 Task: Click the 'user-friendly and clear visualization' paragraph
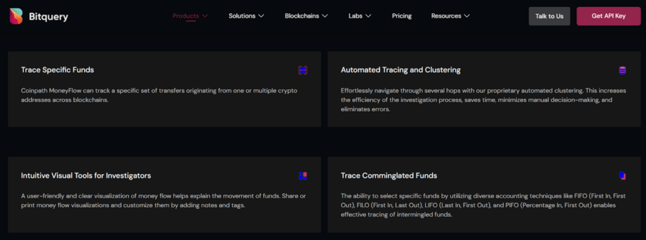163,200
